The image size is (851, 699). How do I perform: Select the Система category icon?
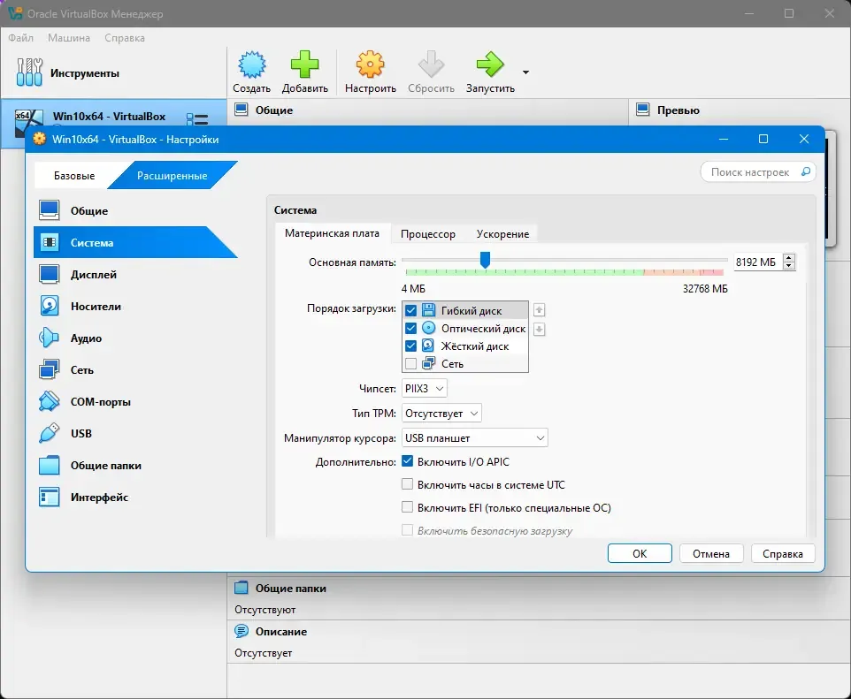point(49,242)
